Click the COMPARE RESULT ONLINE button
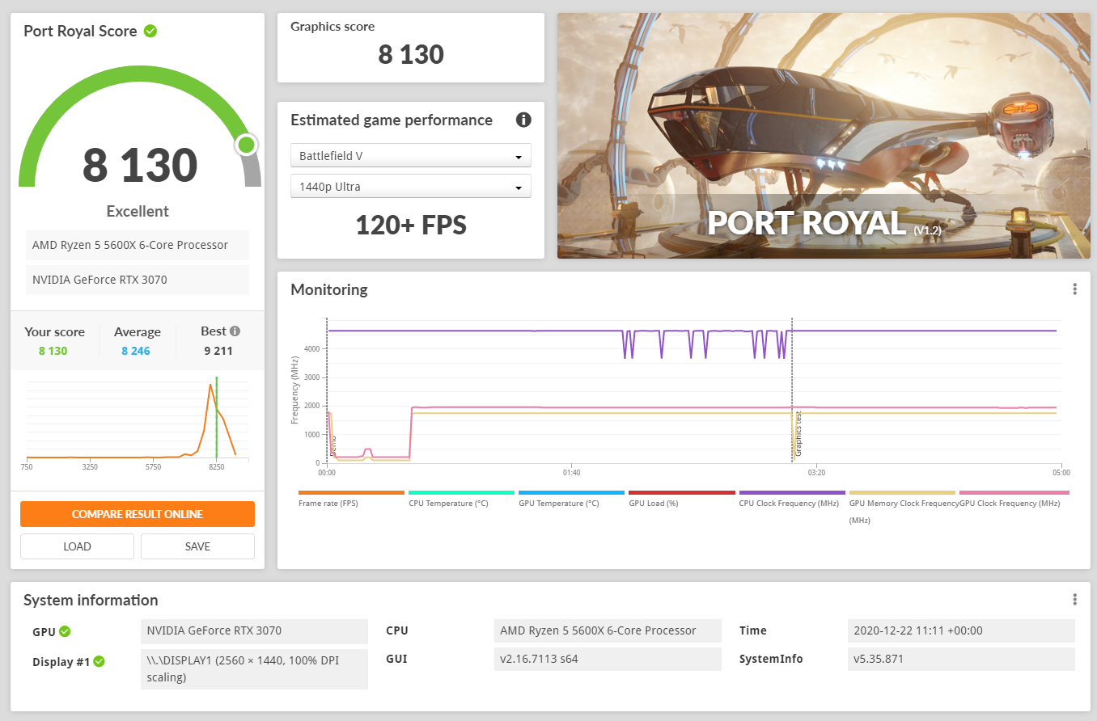This screenshot has height=721, width=1097. (138, 514)
